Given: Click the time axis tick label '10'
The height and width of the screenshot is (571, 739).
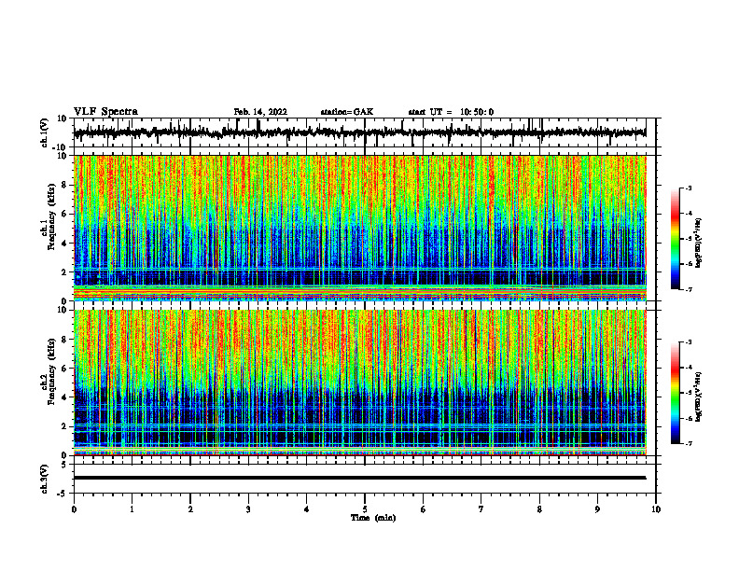Looking at the screenshot, I should [656, 509].
